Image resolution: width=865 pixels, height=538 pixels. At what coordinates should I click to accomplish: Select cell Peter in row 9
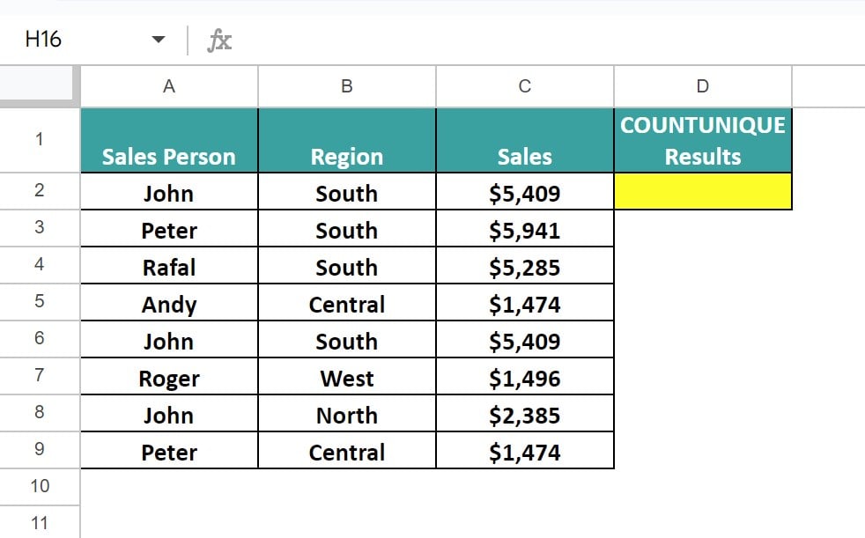(x=169, y=450)
